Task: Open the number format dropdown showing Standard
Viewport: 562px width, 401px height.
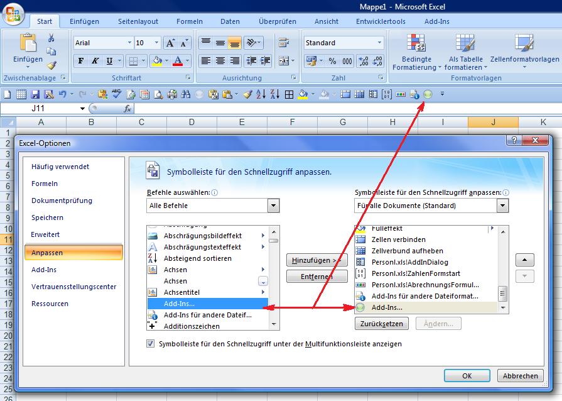Action: click(x=379, y=43)
